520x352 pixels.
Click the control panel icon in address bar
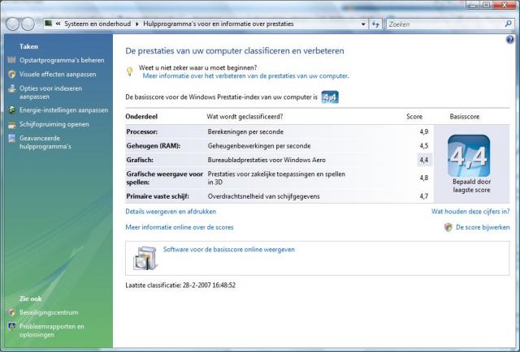click(49, 24)
